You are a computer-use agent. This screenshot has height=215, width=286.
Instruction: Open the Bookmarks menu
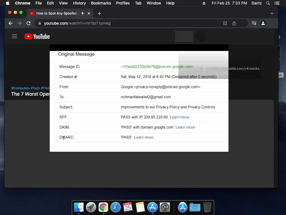pos(101,3)
